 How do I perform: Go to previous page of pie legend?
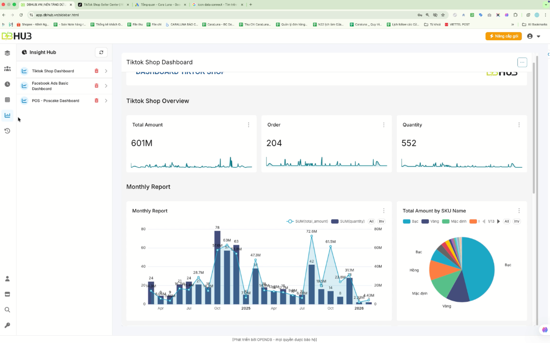484,221
